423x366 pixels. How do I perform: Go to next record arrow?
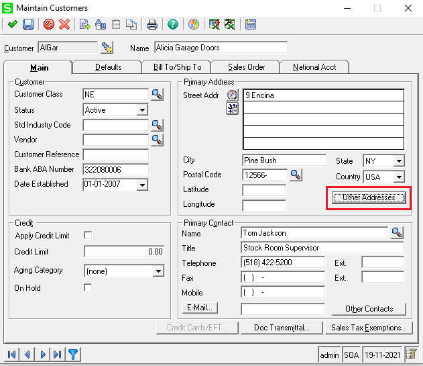(x=43, y=355)
